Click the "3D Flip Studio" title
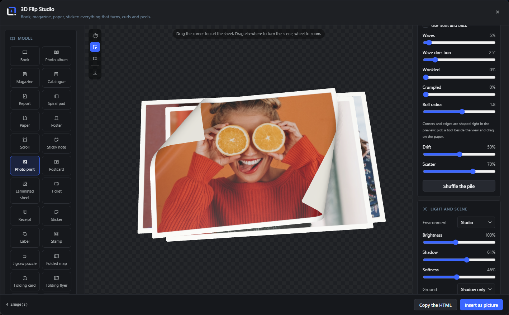Image resolution: width=509 pixels, height=315 pixels. (x=38, y=9)
